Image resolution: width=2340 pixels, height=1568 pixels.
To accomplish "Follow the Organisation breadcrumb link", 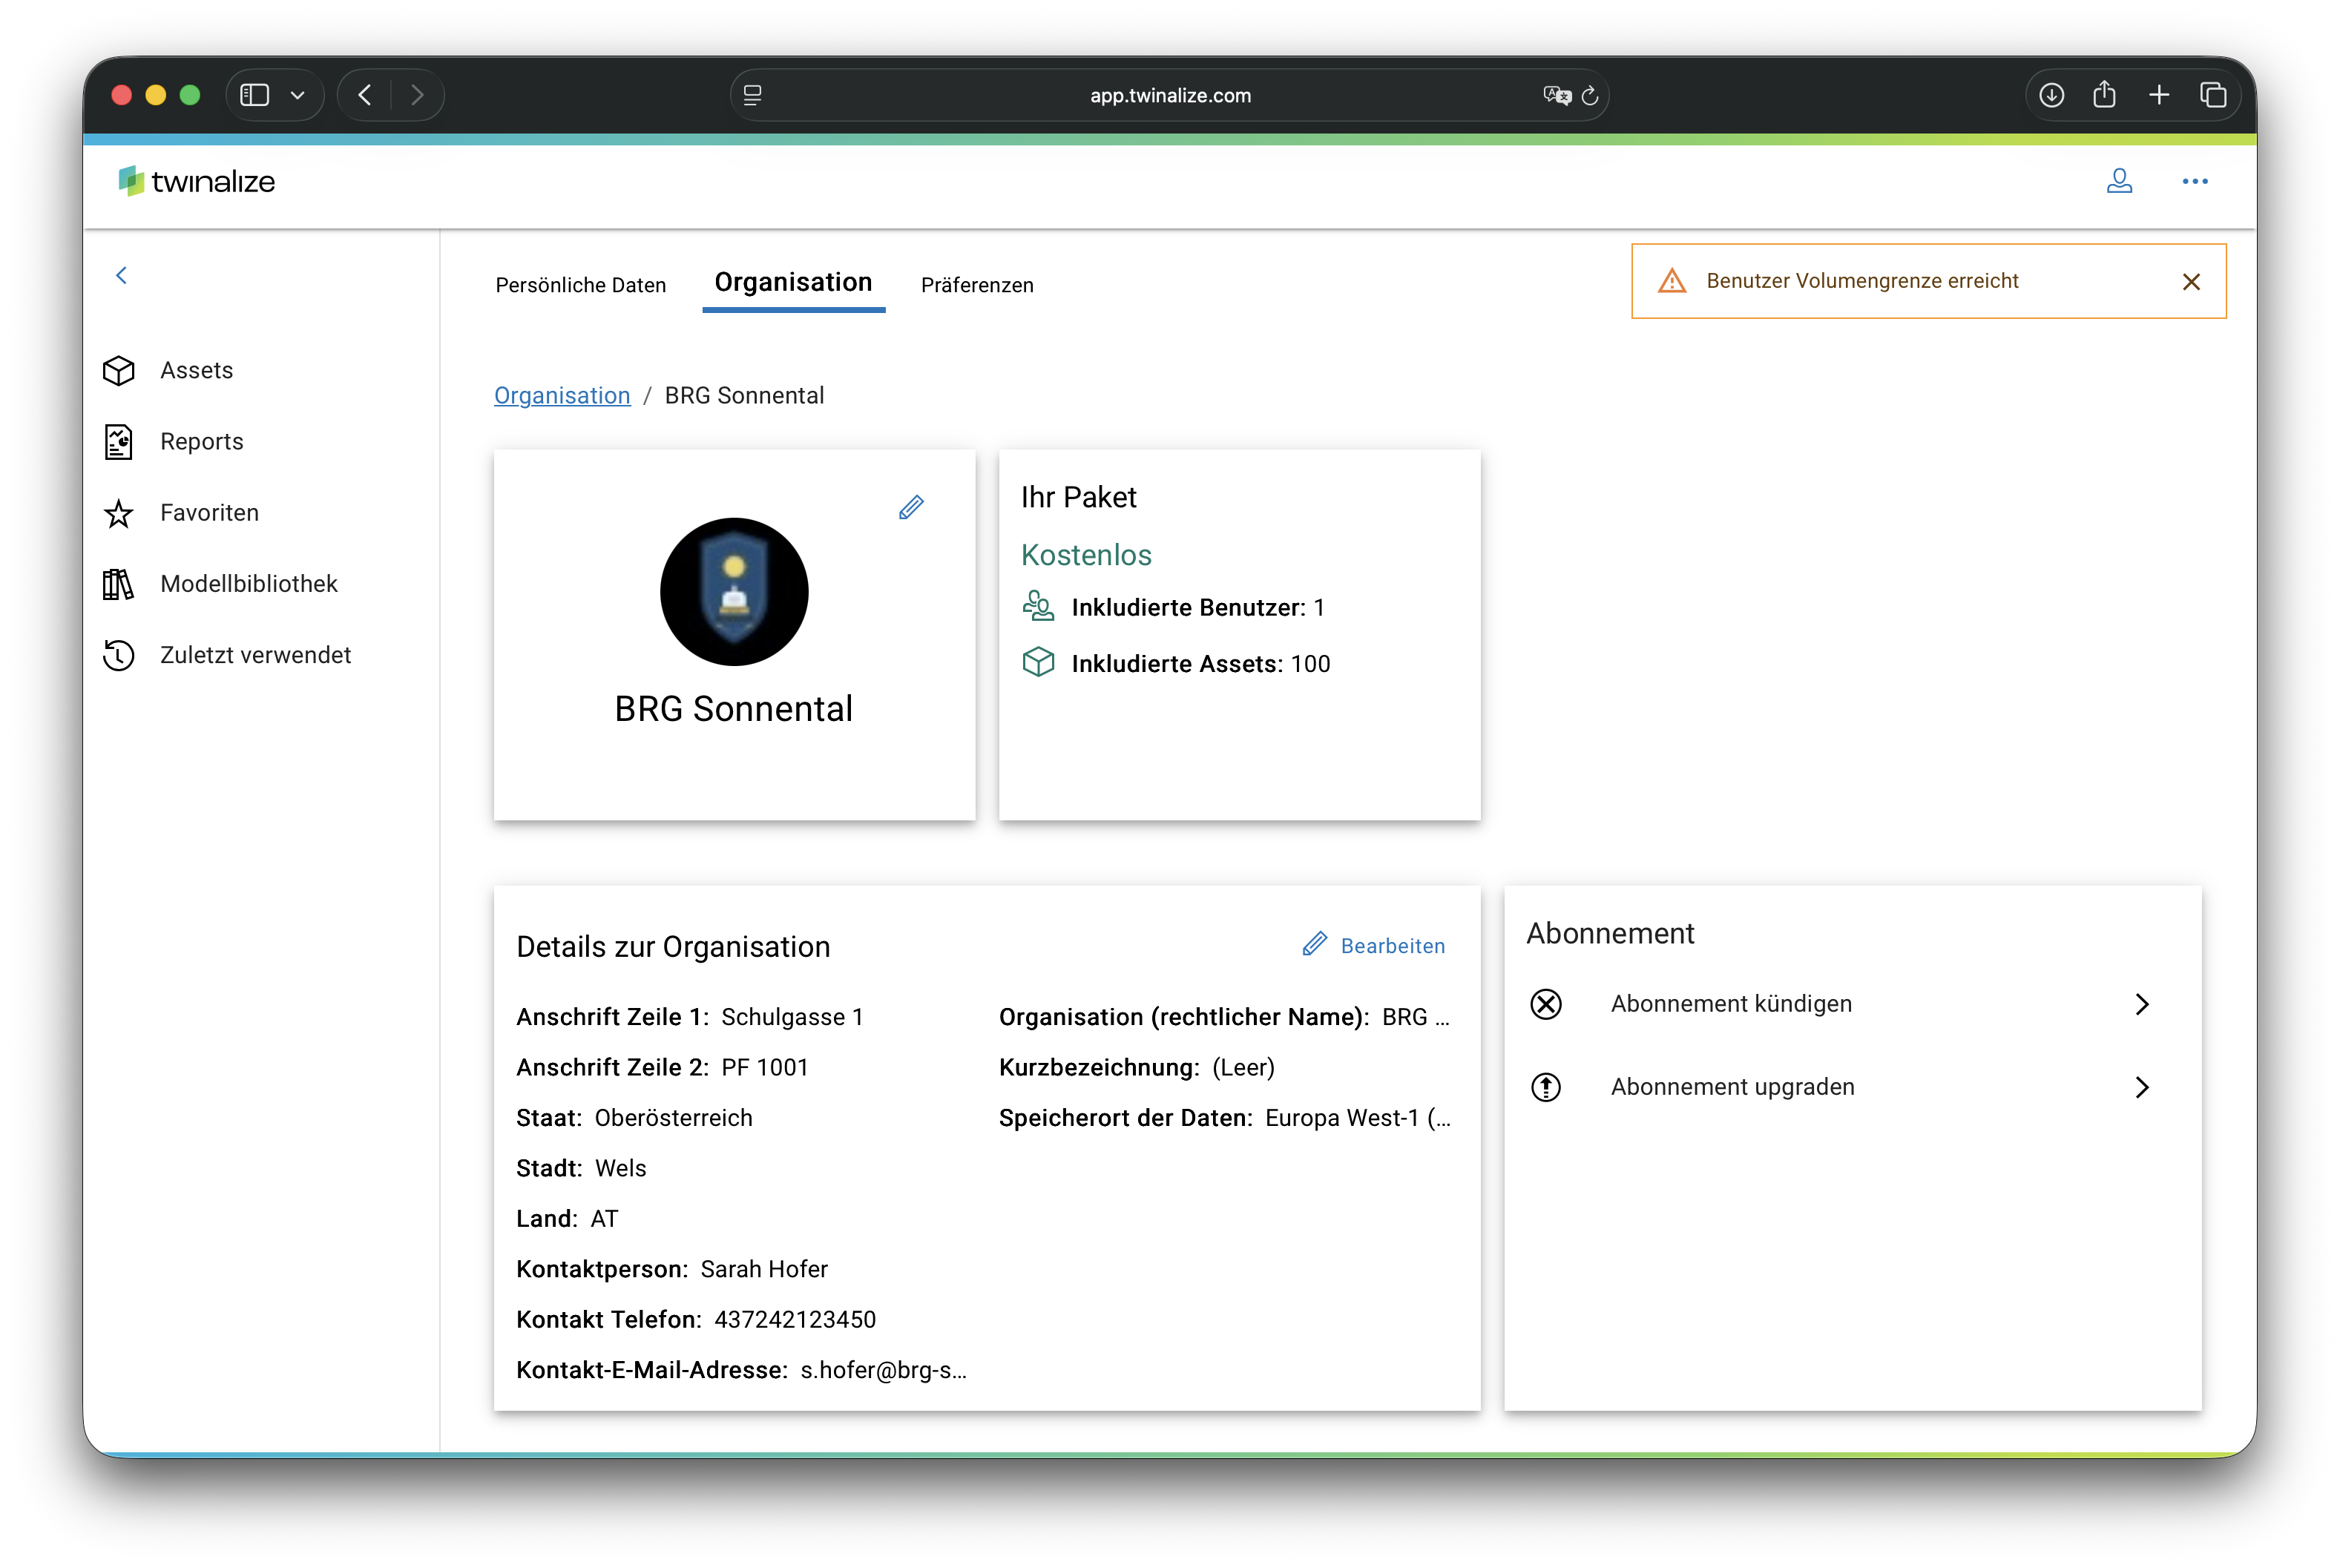I will click(562, 396).
